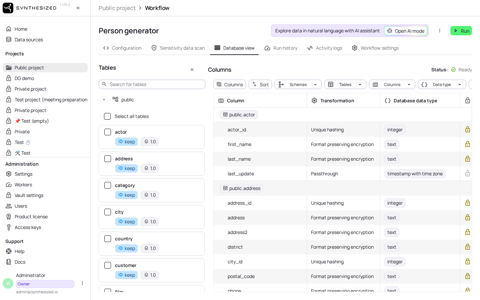Click the 1.0 scale badge on customer
The height and width of the screenshot is (300, 480).
(150, 275)
